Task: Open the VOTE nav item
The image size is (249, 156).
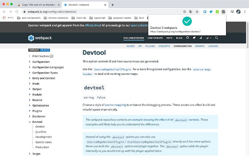Action: click(169, 38)
